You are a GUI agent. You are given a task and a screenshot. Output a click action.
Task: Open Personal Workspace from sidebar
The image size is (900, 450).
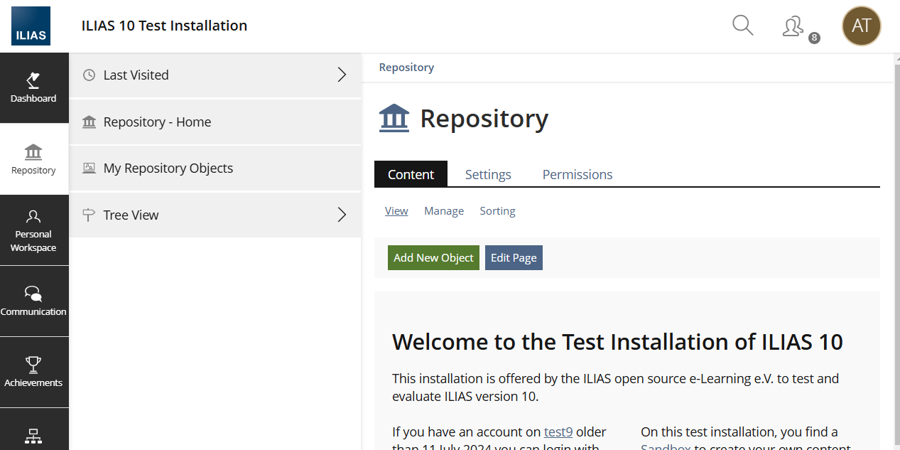[x=33, y=230]
